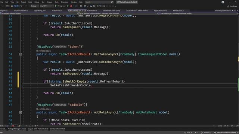
Task: Open the account profile avatar icon
Action: click(223, 2)
